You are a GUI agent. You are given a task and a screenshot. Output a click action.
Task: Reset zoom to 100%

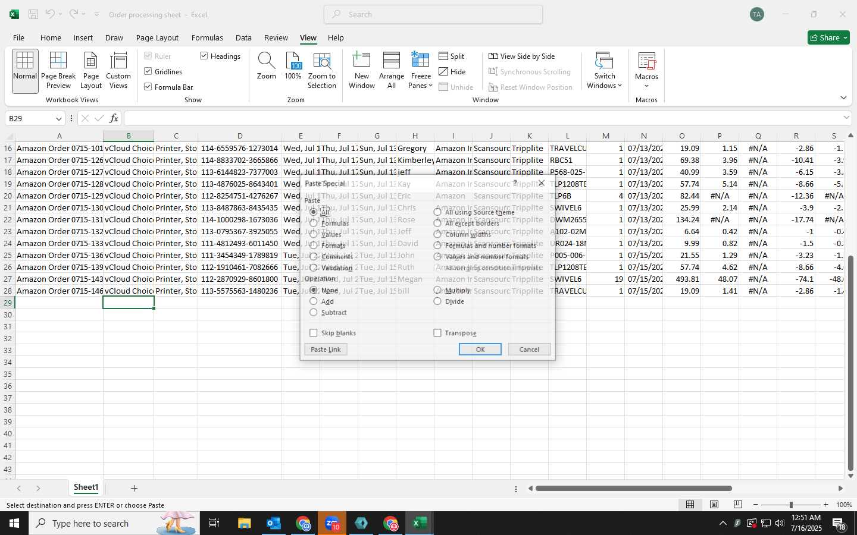pyautogui.click(x=293, y=66)
